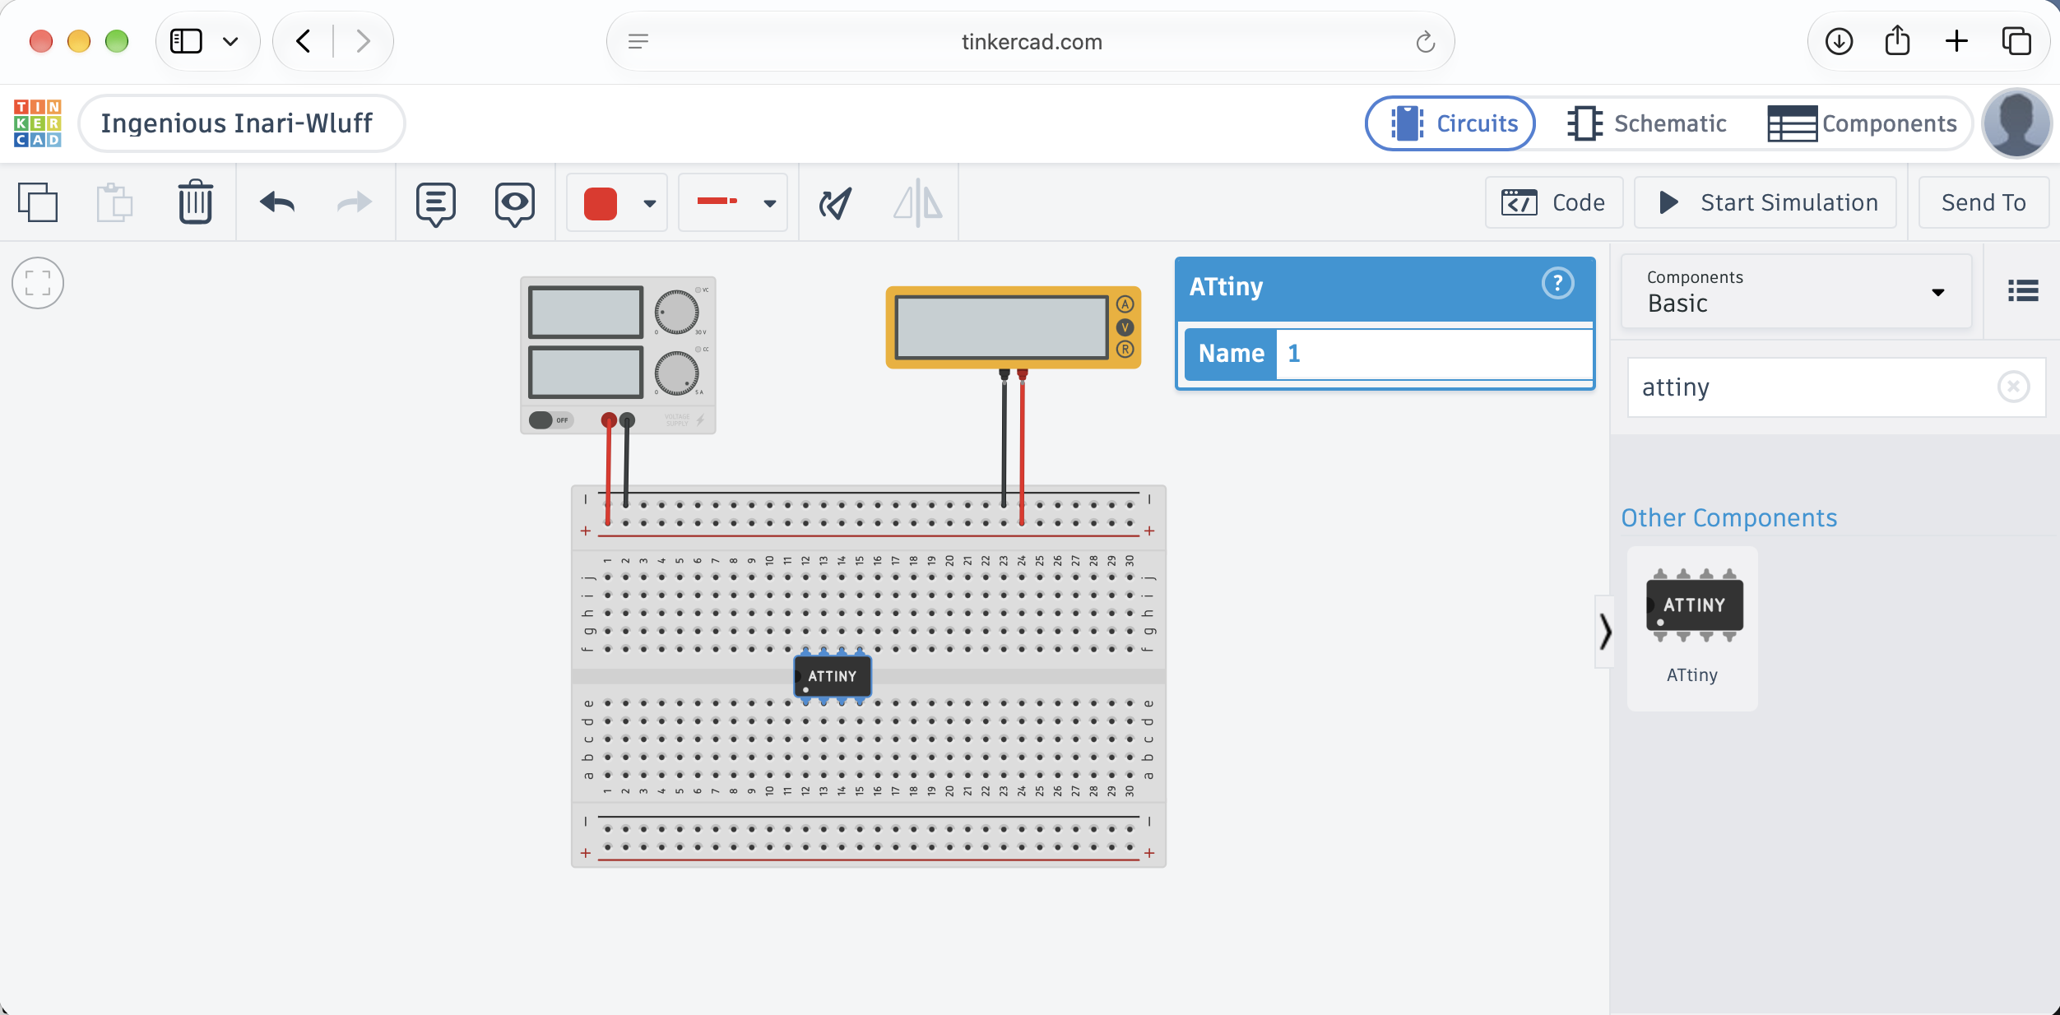The height and width of the screenshot is (1015, 2060).
Task: Toggle the power supply OFF switch
Action: tap(550, 420)
